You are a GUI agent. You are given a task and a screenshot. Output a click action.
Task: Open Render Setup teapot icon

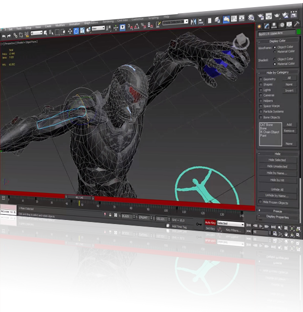261,17
